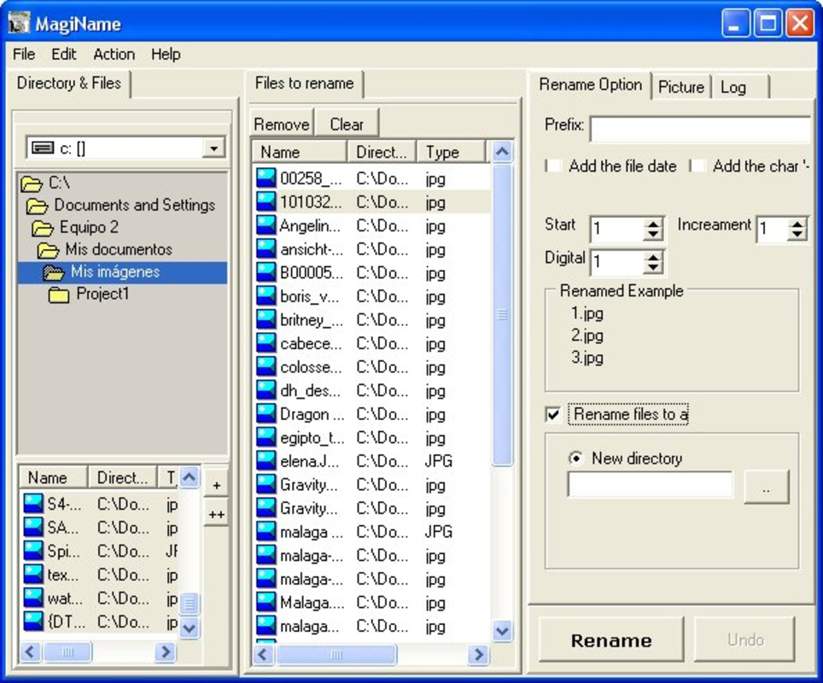Click the image icon of {DT... file

(33, 622)
